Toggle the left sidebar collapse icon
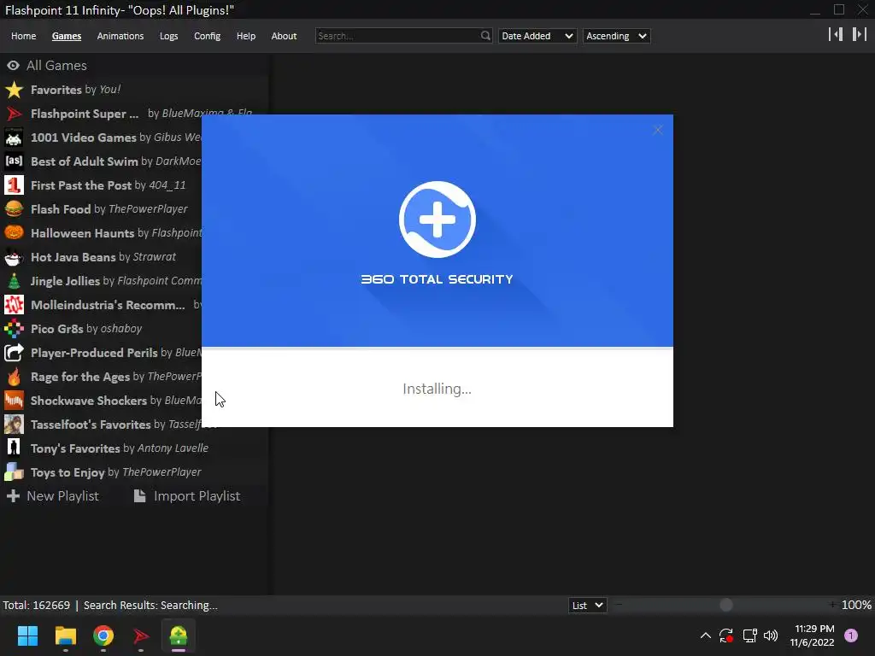This screenshot has height=656, width=875. tap(836, 34)
